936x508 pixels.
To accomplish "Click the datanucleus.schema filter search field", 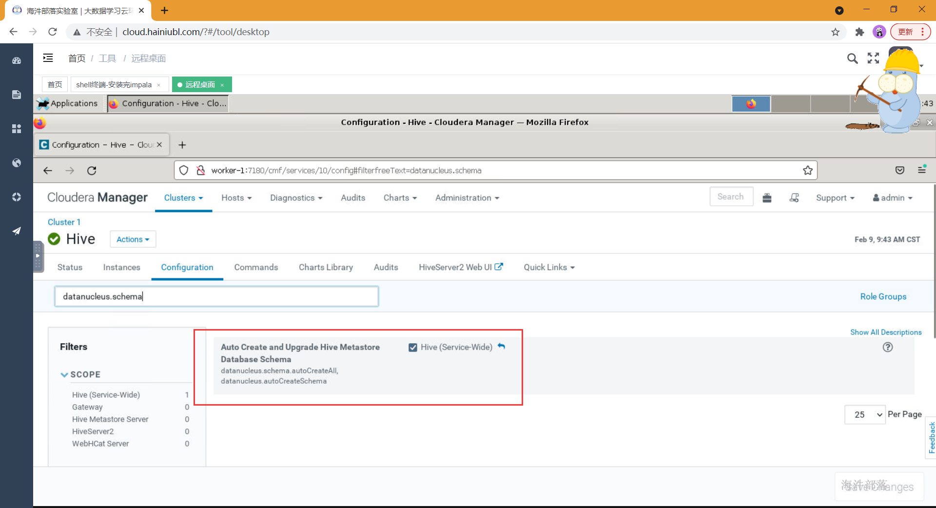I will pyautogui.click(x=216, y=296).
